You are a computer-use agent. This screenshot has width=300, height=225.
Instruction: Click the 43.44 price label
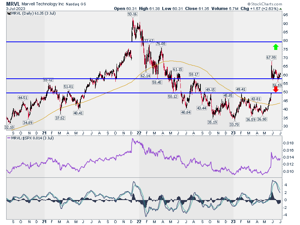click(x=202, y=108)
